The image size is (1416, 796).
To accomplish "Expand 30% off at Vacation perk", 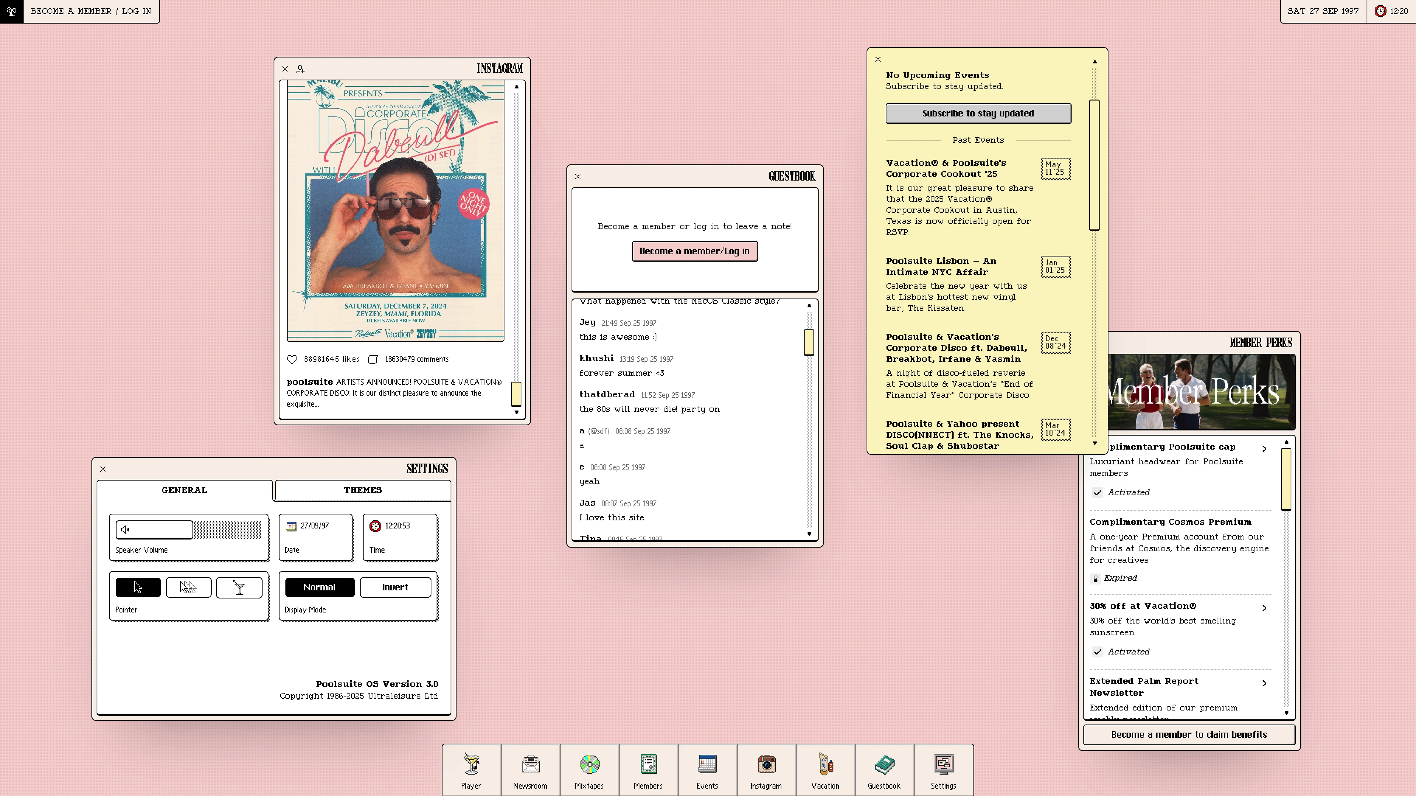I will (1264, 608).
